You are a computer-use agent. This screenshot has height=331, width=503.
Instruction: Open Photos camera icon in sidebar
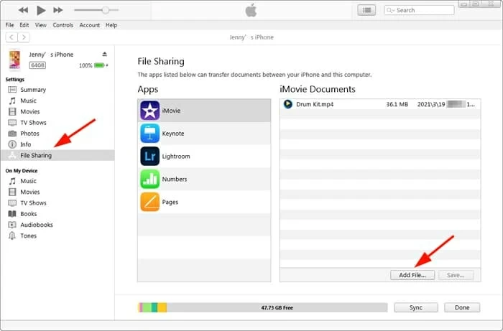12,134
